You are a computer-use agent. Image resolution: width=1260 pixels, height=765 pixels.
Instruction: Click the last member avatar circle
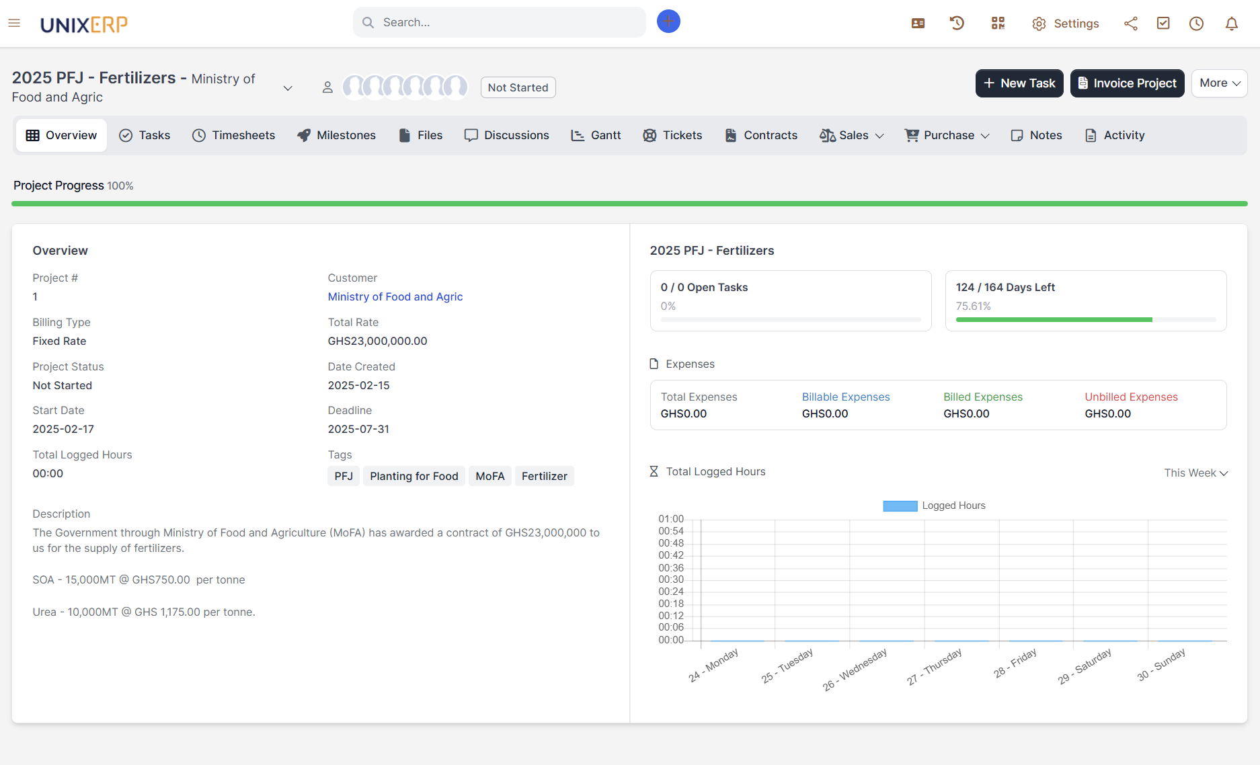(x=456, y=87)
